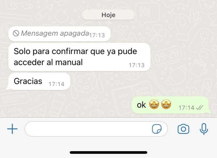The image size is (217, 158).
Task: Tap the double check read receipt
Action: pyautogui.click(x=199, y=108)
